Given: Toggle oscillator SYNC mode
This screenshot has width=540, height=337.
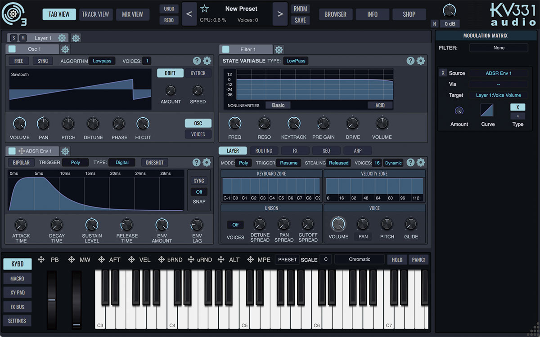Looking at the screenshot, I should [43, 61].
